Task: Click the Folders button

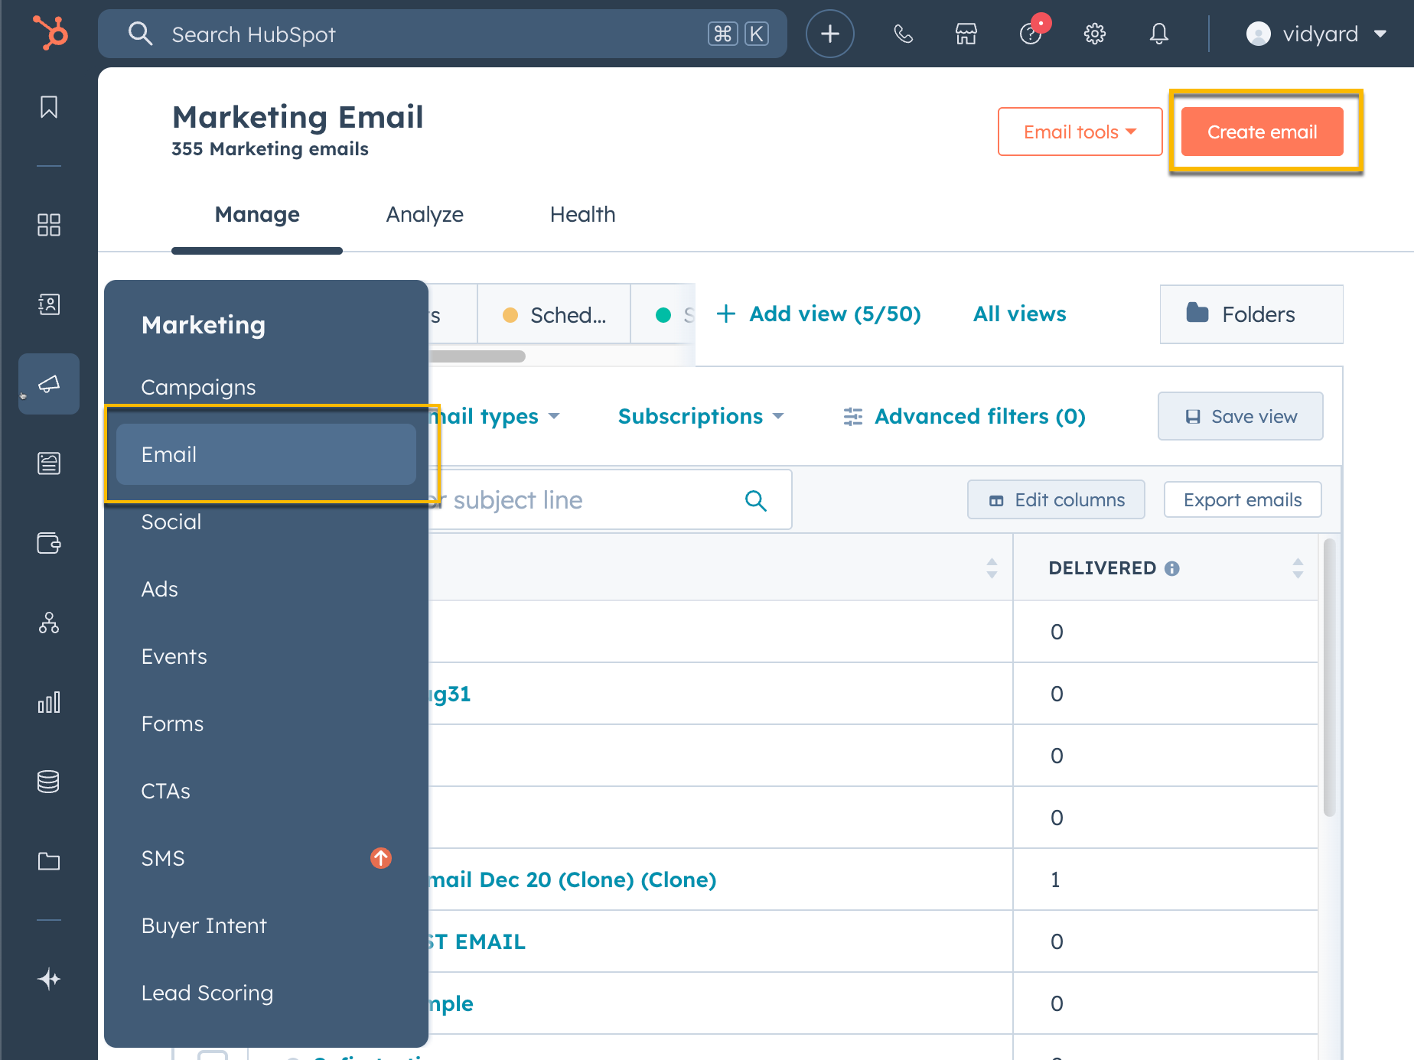Action: pos(1251,314)
